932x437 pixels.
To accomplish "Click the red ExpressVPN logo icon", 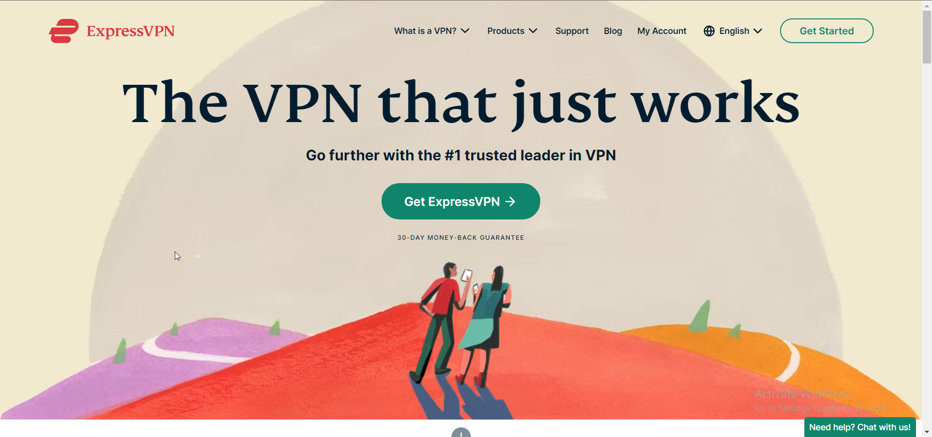I will pos(64,31).
